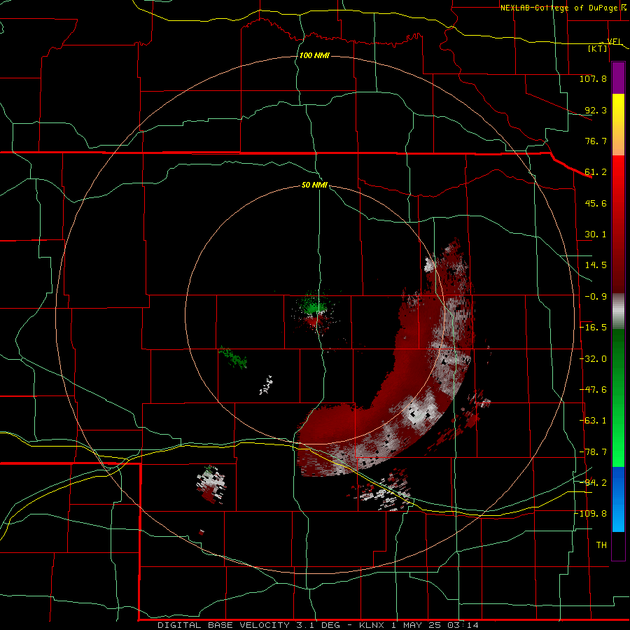Select the 45.6 value on velocity scale

click(x=596, y=203)
